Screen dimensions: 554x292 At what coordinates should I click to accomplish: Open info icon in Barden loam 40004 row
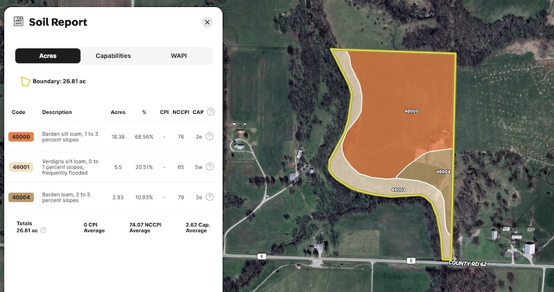[210, 197]
